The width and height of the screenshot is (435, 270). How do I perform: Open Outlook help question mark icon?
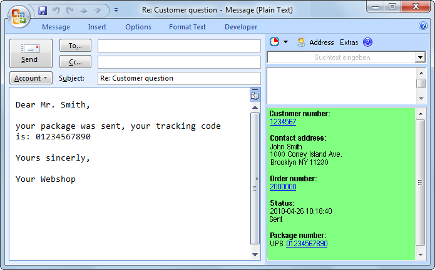click(423, 27)
